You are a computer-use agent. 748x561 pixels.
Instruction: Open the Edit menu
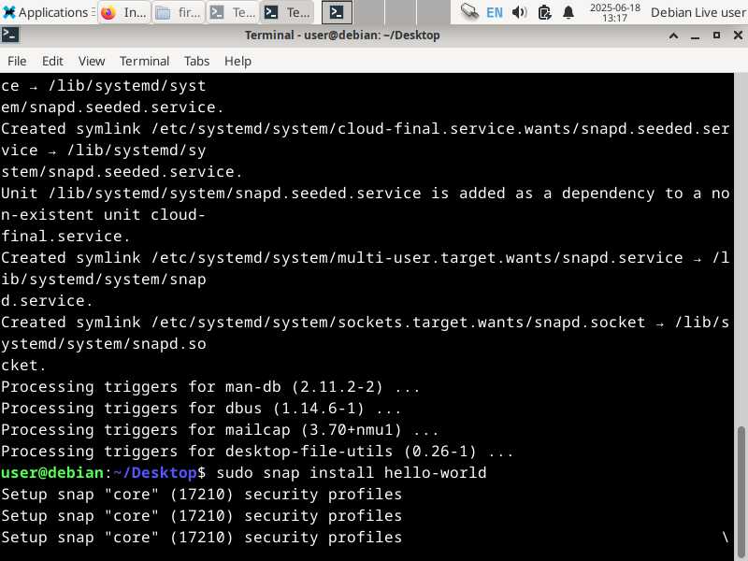pyautogui.click(x=52, y=61)
